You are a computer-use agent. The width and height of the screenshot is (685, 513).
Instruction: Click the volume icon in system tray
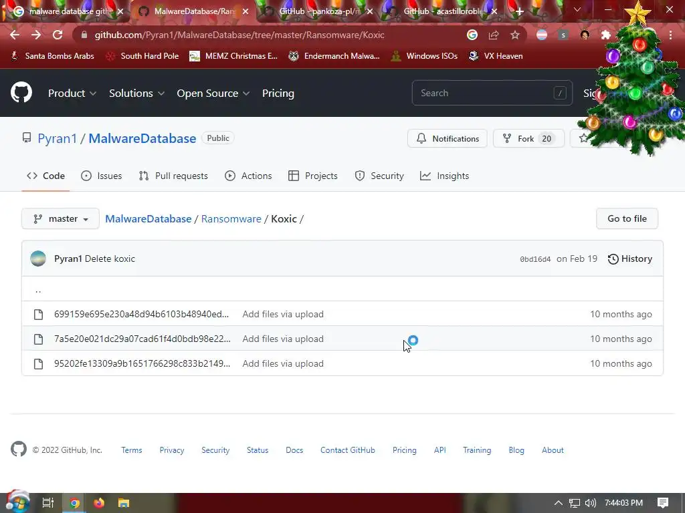[590, 503]
